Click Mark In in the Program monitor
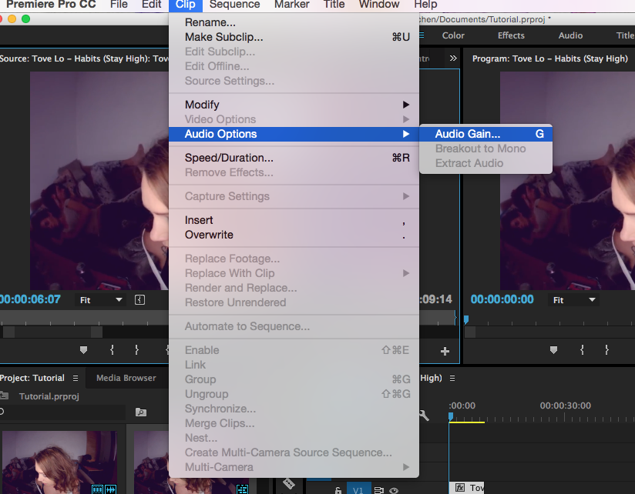 click(582, 349)
